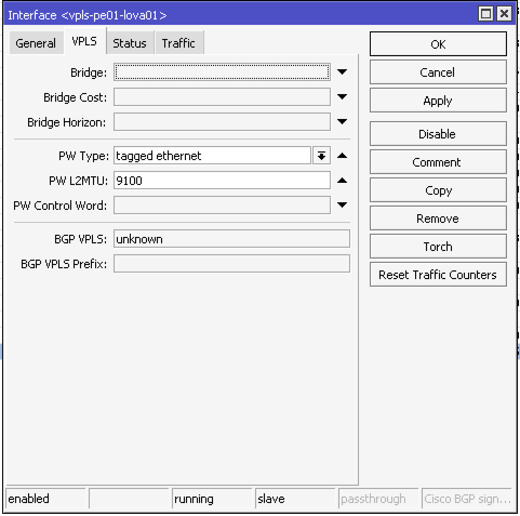Expand the Bridge Horizon field arrow

[x=342, y=122]
